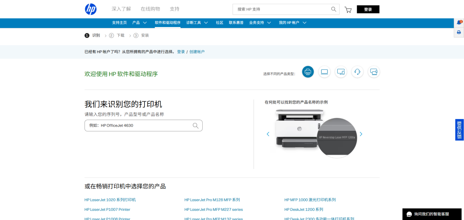The width and height of the screenshot is (464, 220).
Task: Click the printer model input field
Action: (143, 126)
